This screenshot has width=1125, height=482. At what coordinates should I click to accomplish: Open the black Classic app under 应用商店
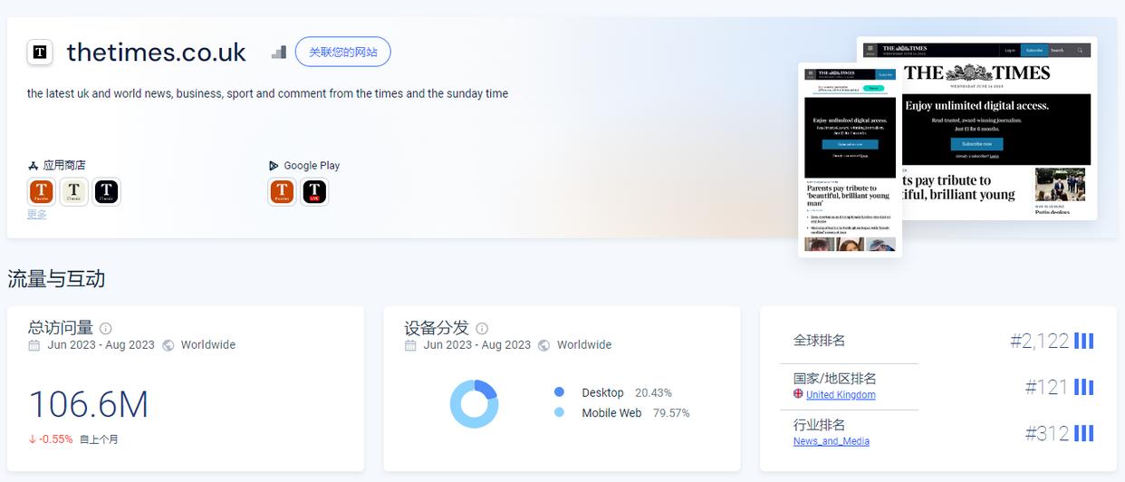106,192
